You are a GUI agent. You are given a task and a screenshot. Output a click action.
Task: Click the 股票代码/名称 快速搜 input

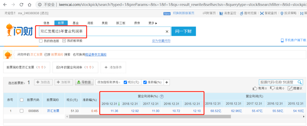pyautogui.click(x=278, y=82)
